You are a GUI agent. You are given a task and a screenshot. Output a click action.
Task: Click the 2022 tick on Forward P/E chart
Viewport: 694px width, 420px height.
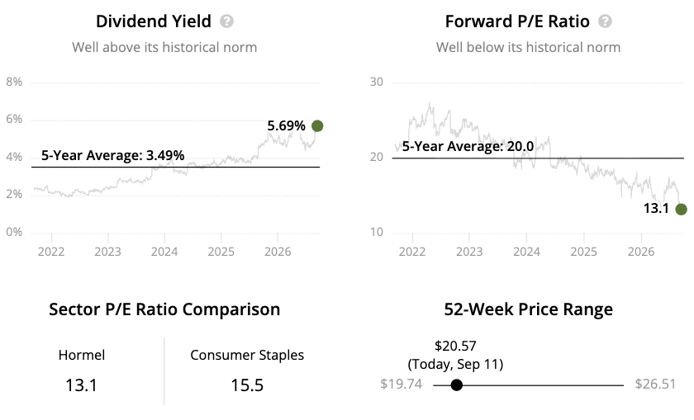(x=412, y=252)
